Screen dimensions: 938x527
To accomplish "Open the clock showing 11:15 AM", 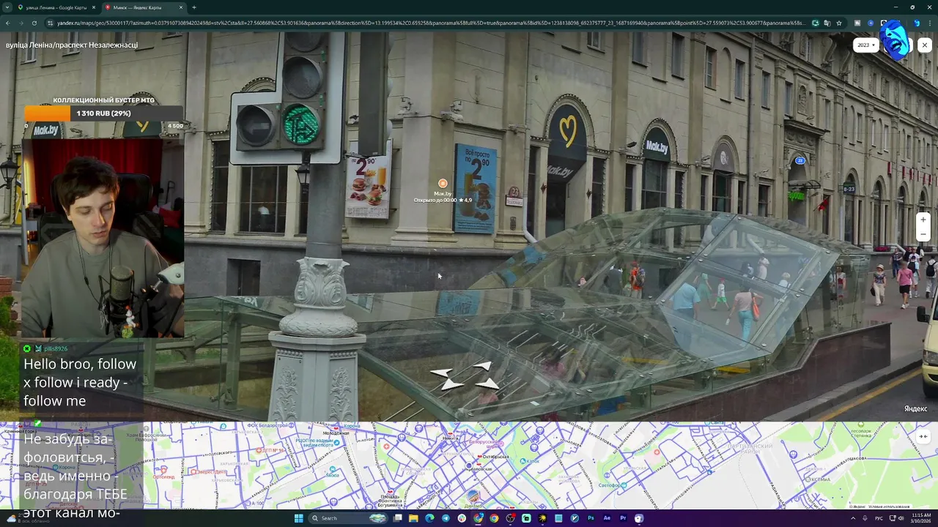I will (x=921, y=518).
